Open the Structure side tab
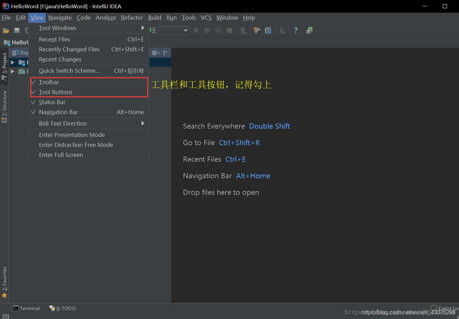459x319 pixels. pos(4,107)
